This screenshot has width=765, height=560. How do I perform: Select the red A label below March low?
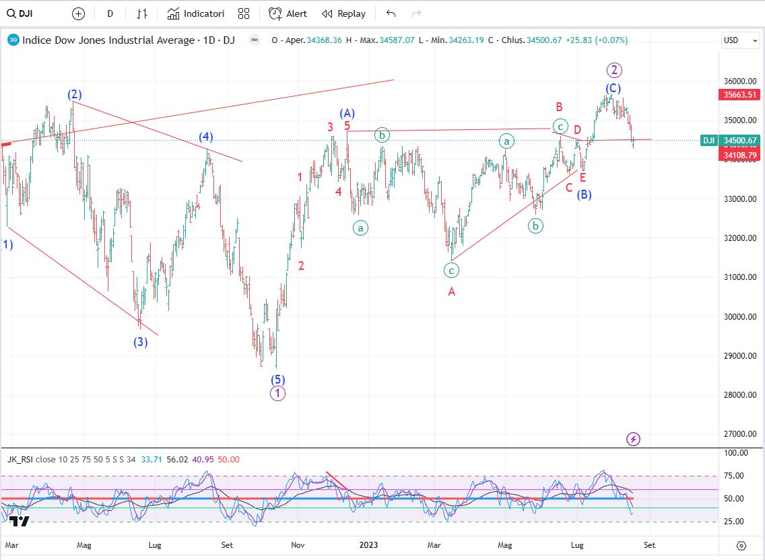point(451,291)
